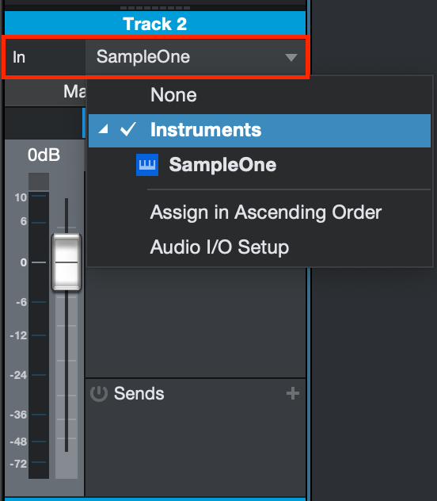Click the 0dB volume readout
Viewport: 437px width, 501px height.
pos(44,155)
